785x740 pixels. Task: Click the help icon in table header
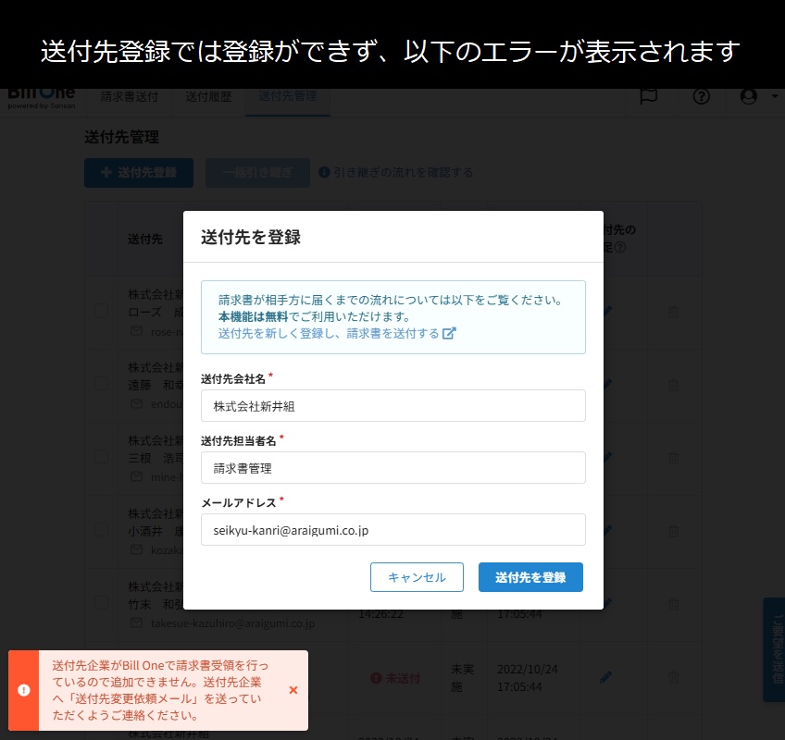620,247
